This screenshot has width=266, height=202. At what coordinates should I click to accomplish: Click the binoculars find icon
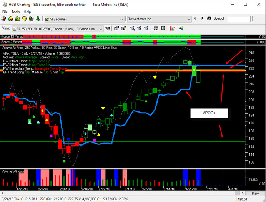pyautogui.click(x=209, y=18)
